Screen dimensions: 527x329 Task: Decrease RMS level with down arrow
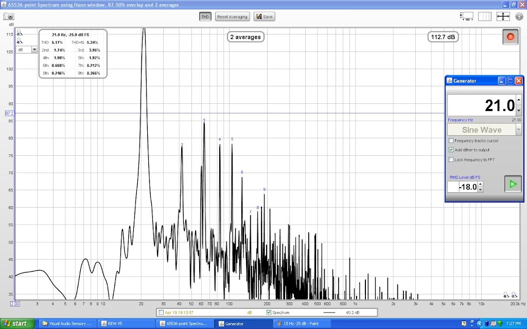click(x=481, y=189)
